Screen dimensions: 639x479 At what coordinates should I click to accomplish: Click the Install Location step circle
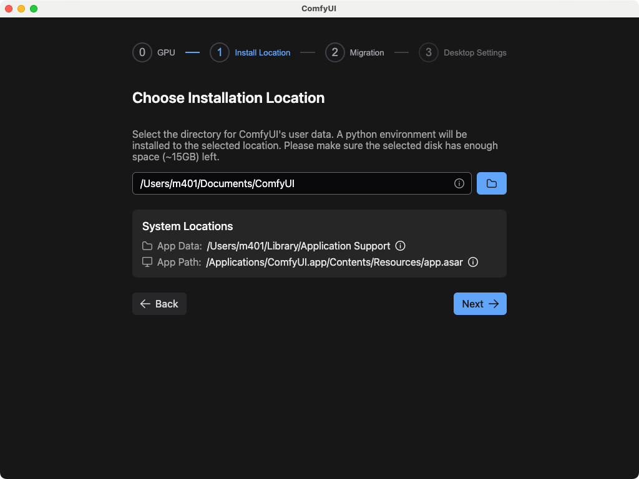[220, 52]
